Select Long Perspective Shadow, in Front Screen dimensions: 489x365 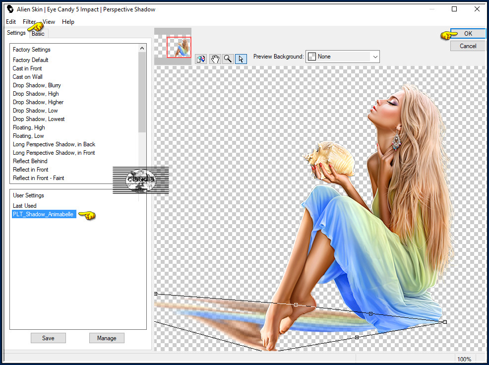click(54, 153)
